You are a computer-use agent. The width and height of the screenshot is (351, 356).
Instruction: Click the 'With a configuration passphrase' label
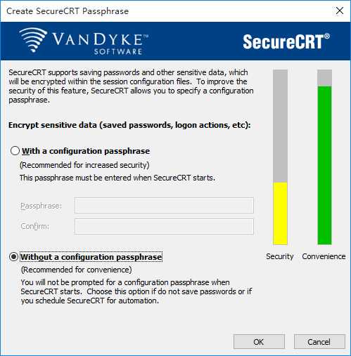86,151
